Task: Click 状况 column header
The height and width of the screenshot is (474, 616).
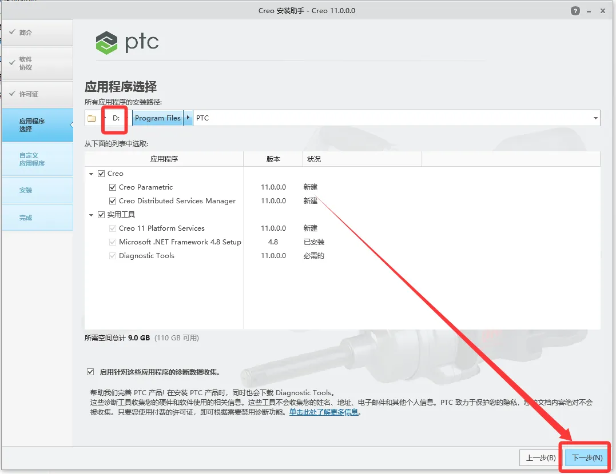Action: click(x=362, y=159)
